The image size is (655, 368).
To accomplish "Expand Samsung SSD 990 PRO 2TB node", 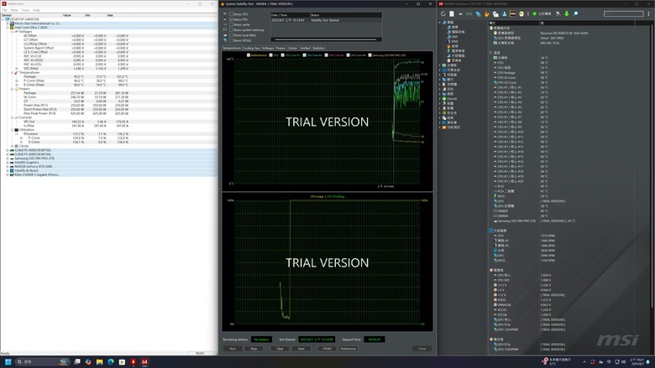I will pos(7,158).
